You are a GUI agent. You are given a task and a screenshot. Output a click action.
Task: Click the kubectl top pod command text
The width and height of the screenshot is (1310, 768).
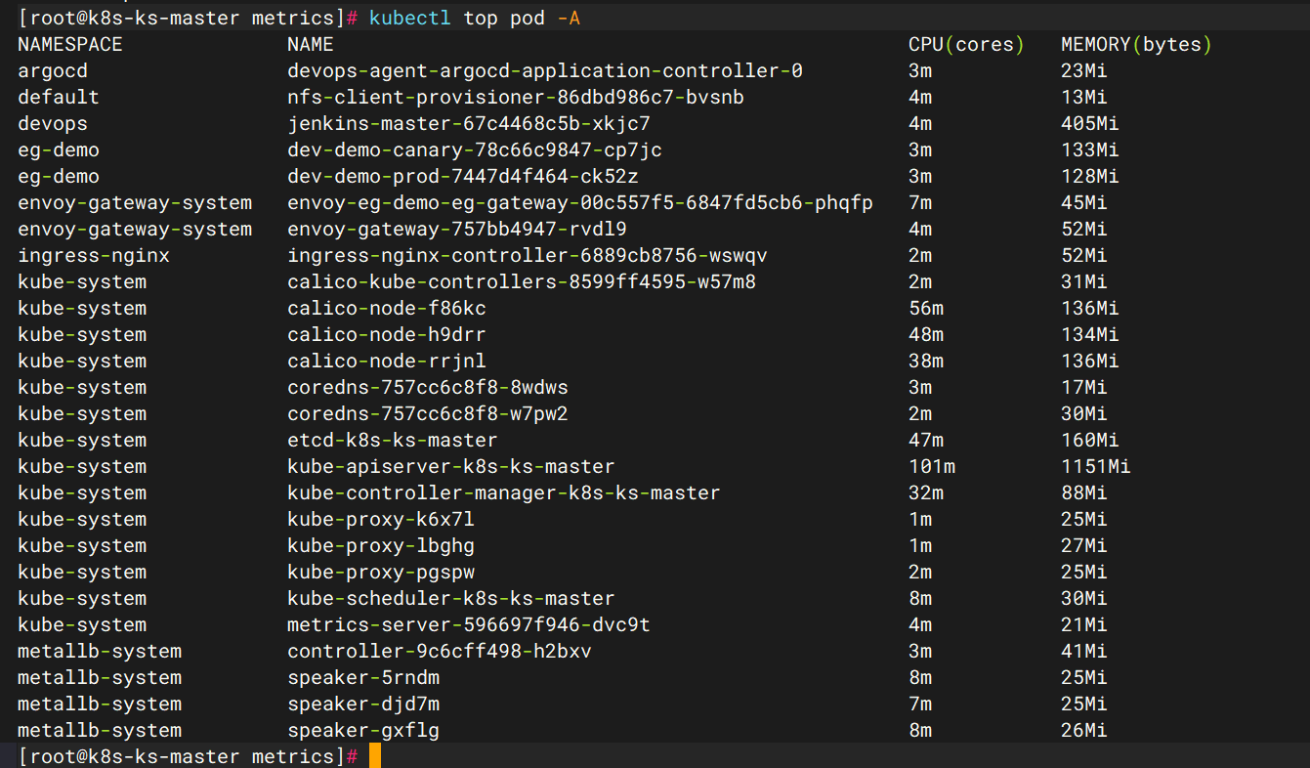click(475, 19)
